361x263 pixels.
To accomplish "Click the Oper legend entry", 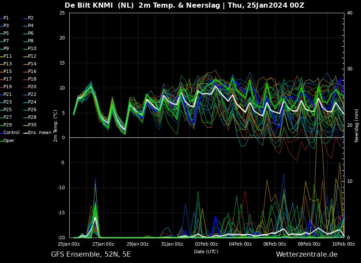I will point(8,140).
